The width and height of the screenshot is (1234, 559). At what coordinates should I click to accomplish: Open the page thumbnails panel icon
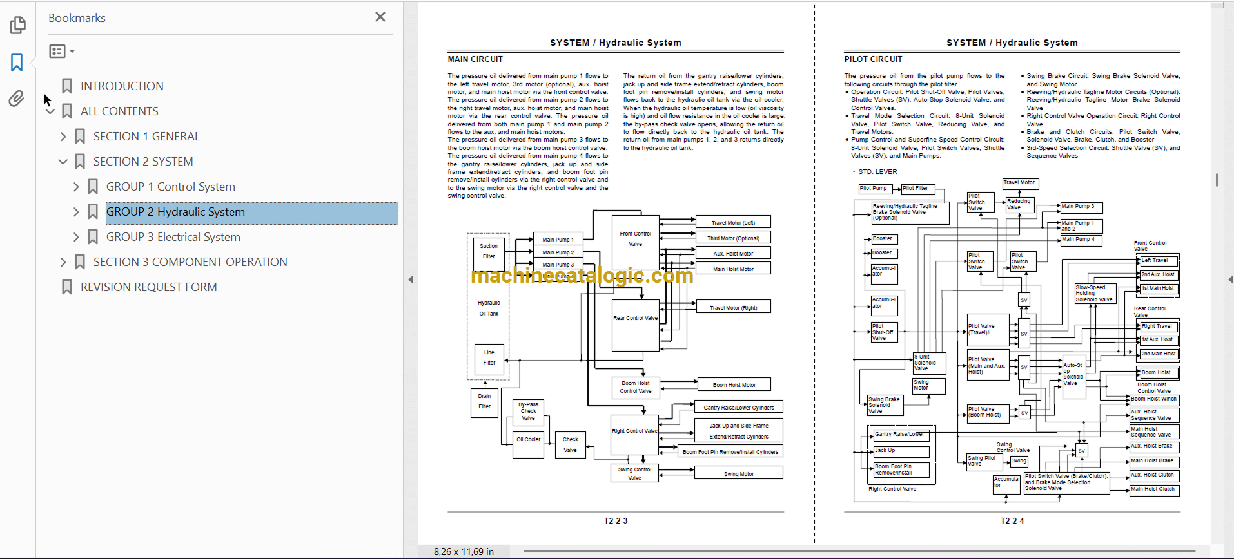point(17,25)
